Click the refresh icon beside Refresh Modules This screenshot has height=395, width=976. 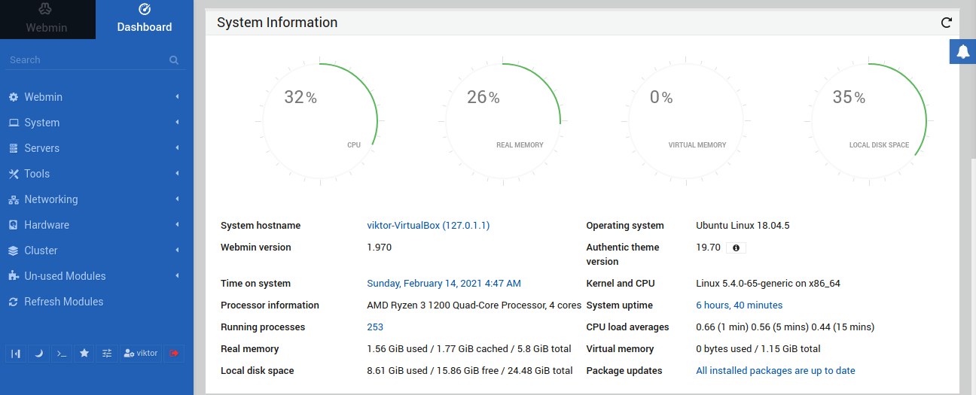tap(14, 302)
